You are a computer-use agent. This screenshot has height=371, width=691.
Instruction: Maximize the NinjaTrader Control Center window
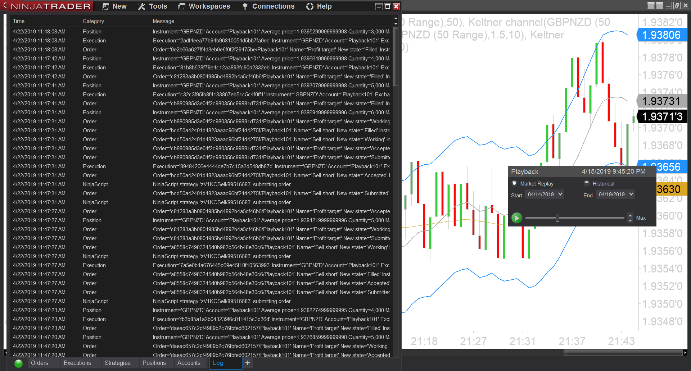pos(388,6)
